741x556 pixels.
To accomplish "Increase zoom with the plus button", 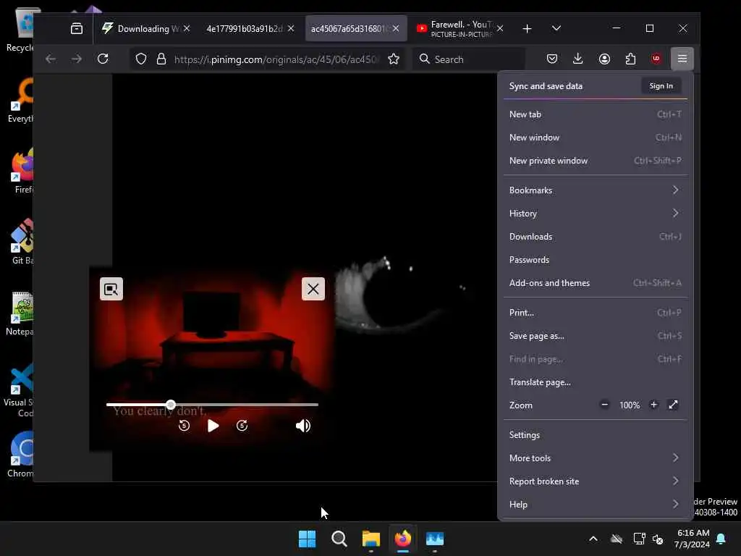I will coord(653,405).
